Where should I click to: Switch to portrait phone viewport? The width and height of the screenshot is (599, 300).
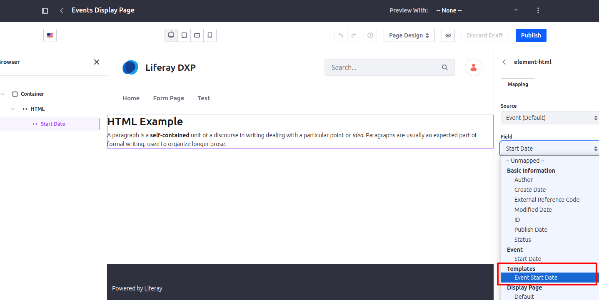click(210, 35)
